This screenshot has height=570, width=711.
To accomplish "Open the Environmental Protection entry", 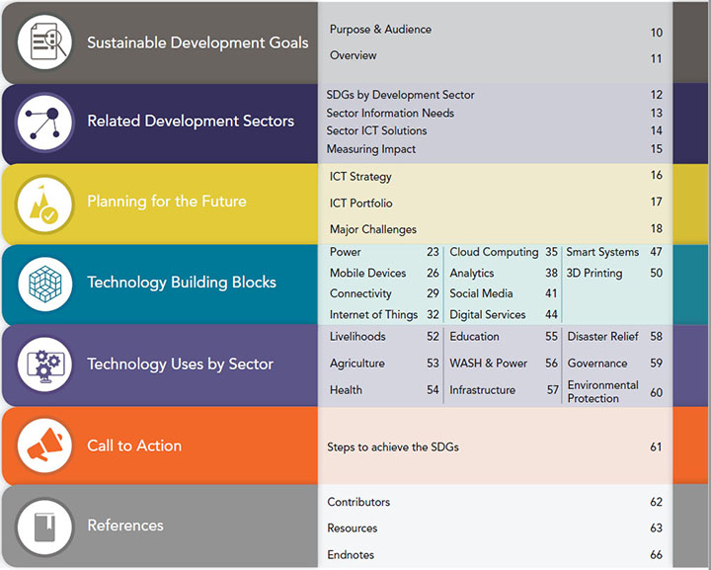I will pos(602,392).
